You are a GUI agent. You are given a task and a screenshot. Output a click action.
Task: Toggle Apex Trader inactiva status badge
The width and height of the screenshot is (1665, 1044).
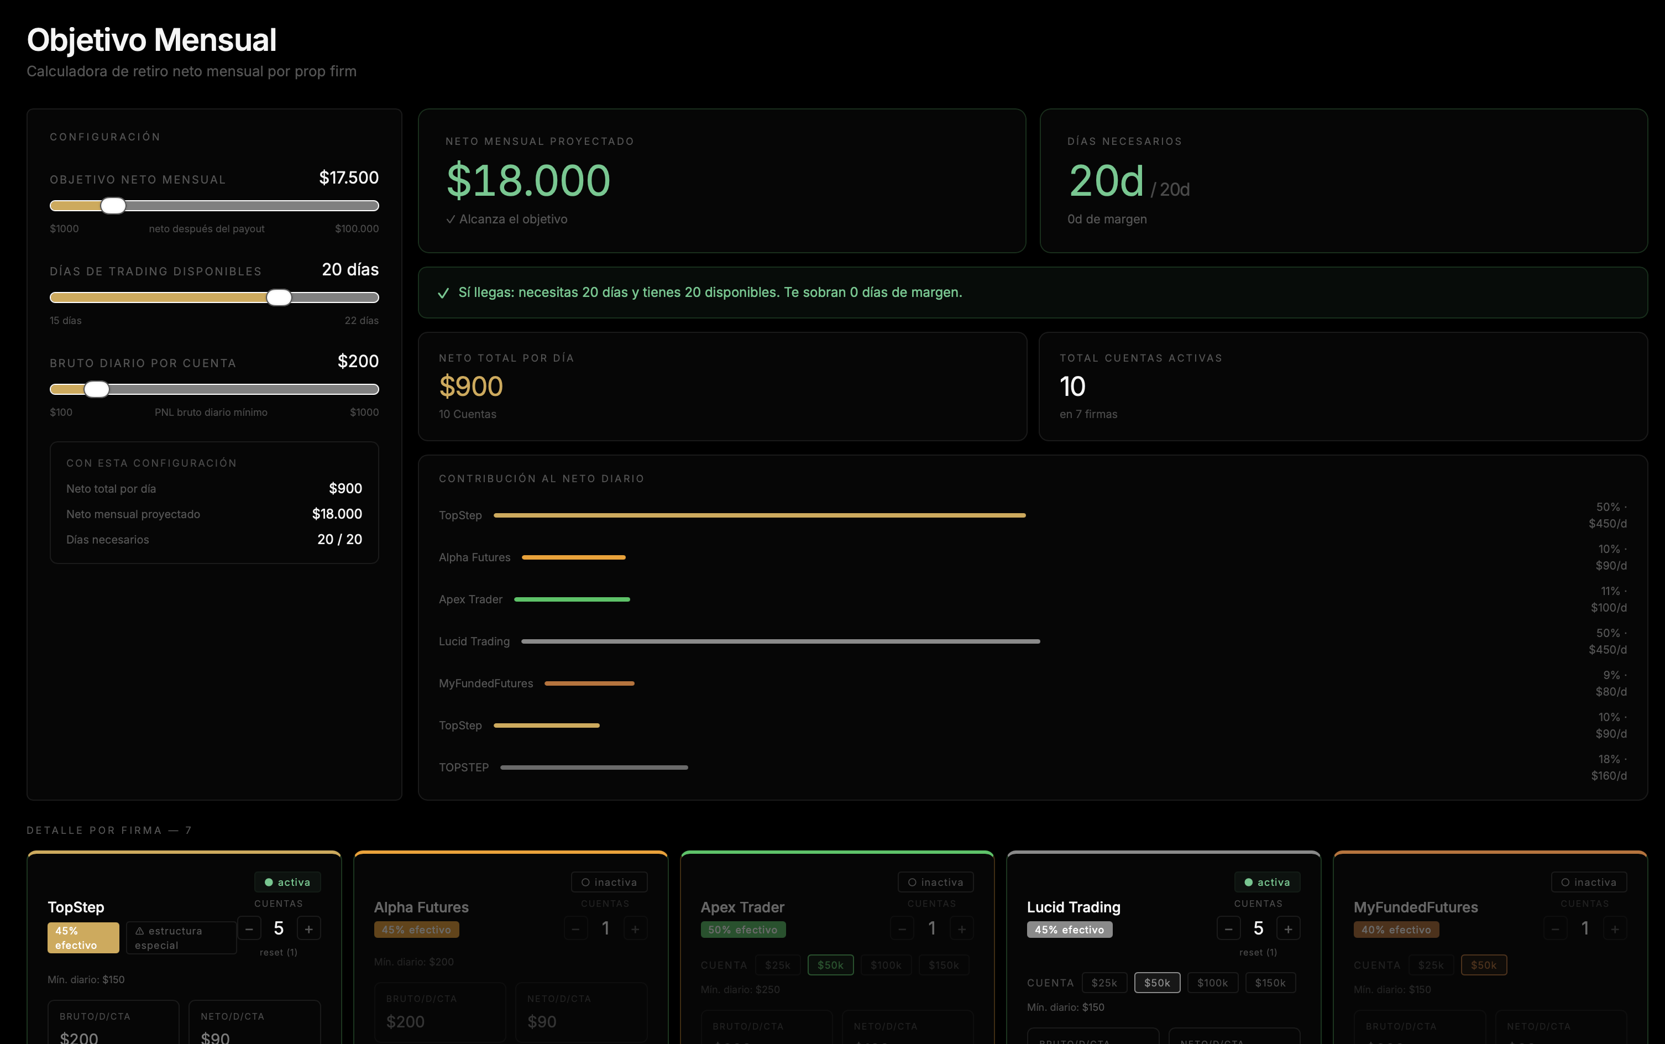[935, 882]
